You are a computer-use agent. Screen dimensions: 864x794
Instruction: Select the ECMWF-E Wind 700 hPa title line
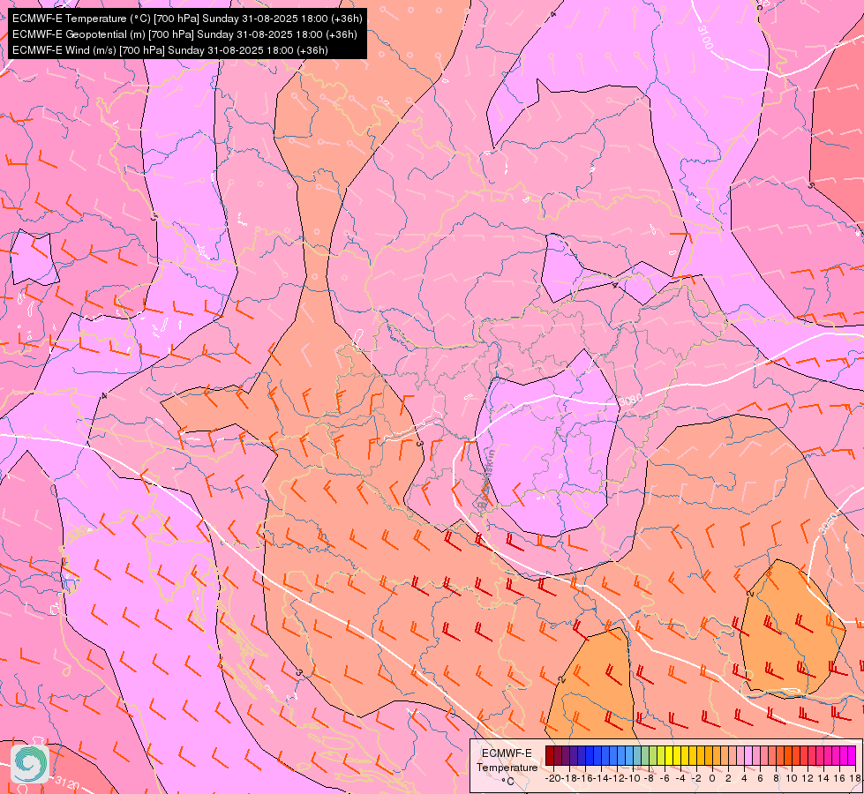pyautogui.click(x=170, y=50)
